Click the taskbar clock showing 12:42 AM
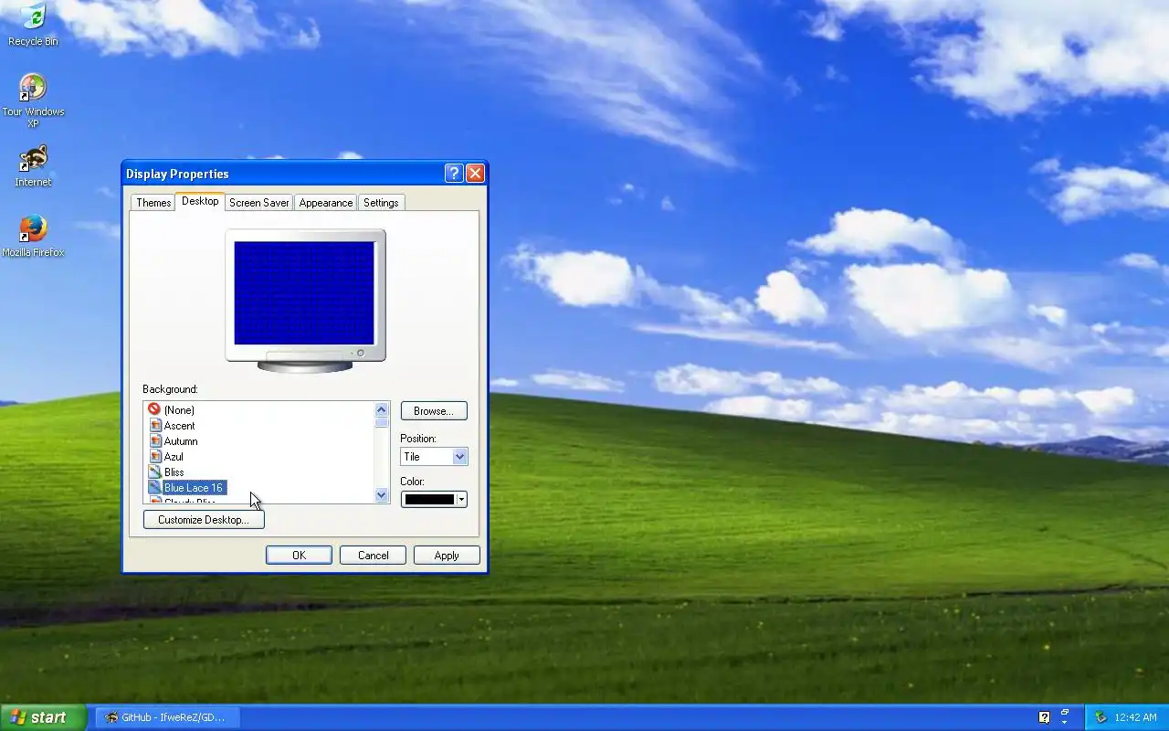The width and height of the screenshot is (1169, 731). (1136, 717)
